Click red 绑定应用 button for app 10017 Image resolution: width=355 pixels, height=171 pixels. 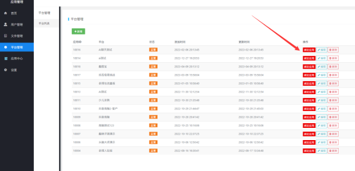[x=309, y=75]
